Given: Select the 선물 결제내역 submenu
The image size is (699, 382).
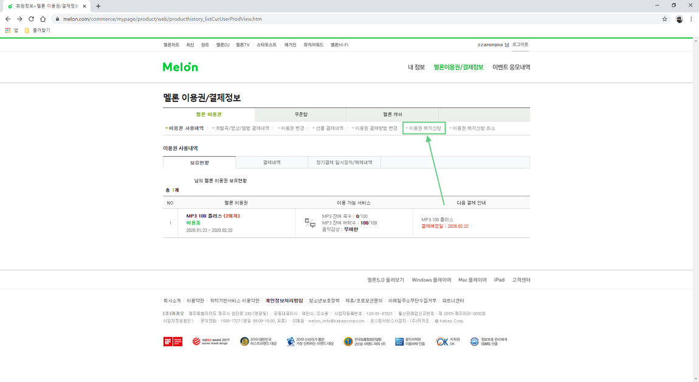Looking at the screenshot, I should (328, 128).
